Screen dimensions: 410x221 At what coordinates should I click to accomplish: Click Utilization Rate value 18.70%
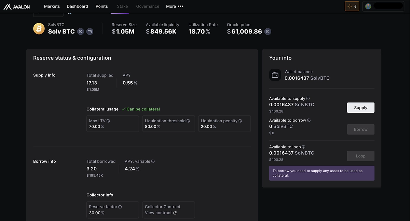[x=199, y=32]
